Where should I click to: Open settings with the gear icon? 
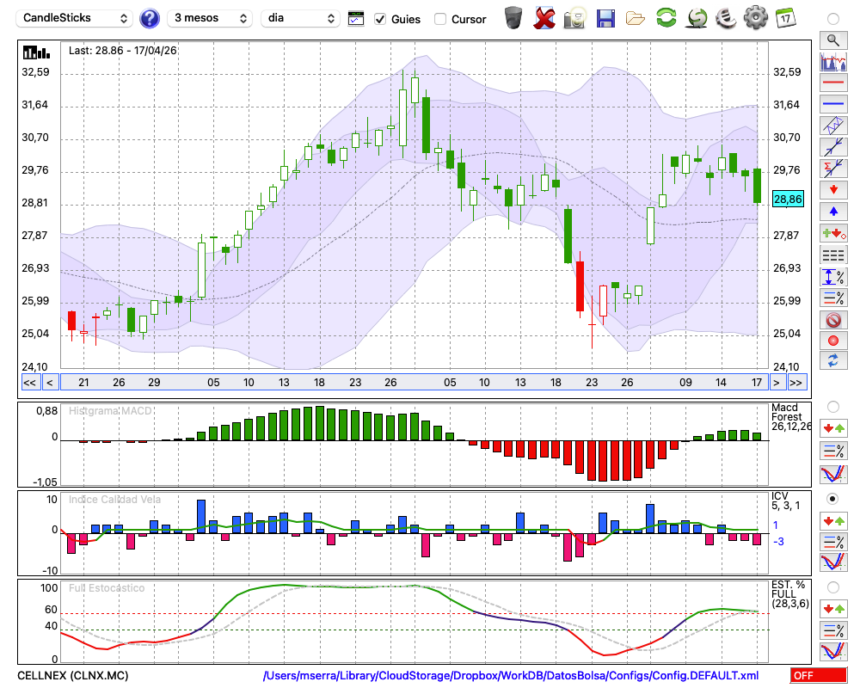point(755,18)
